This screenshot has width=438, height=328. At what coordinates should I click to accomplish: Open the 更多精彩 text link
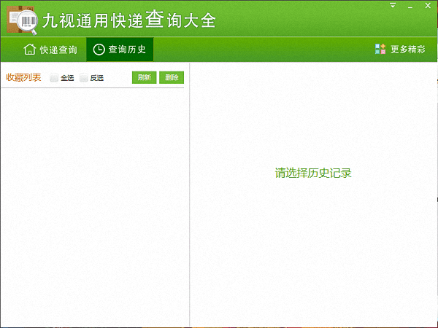408,50
